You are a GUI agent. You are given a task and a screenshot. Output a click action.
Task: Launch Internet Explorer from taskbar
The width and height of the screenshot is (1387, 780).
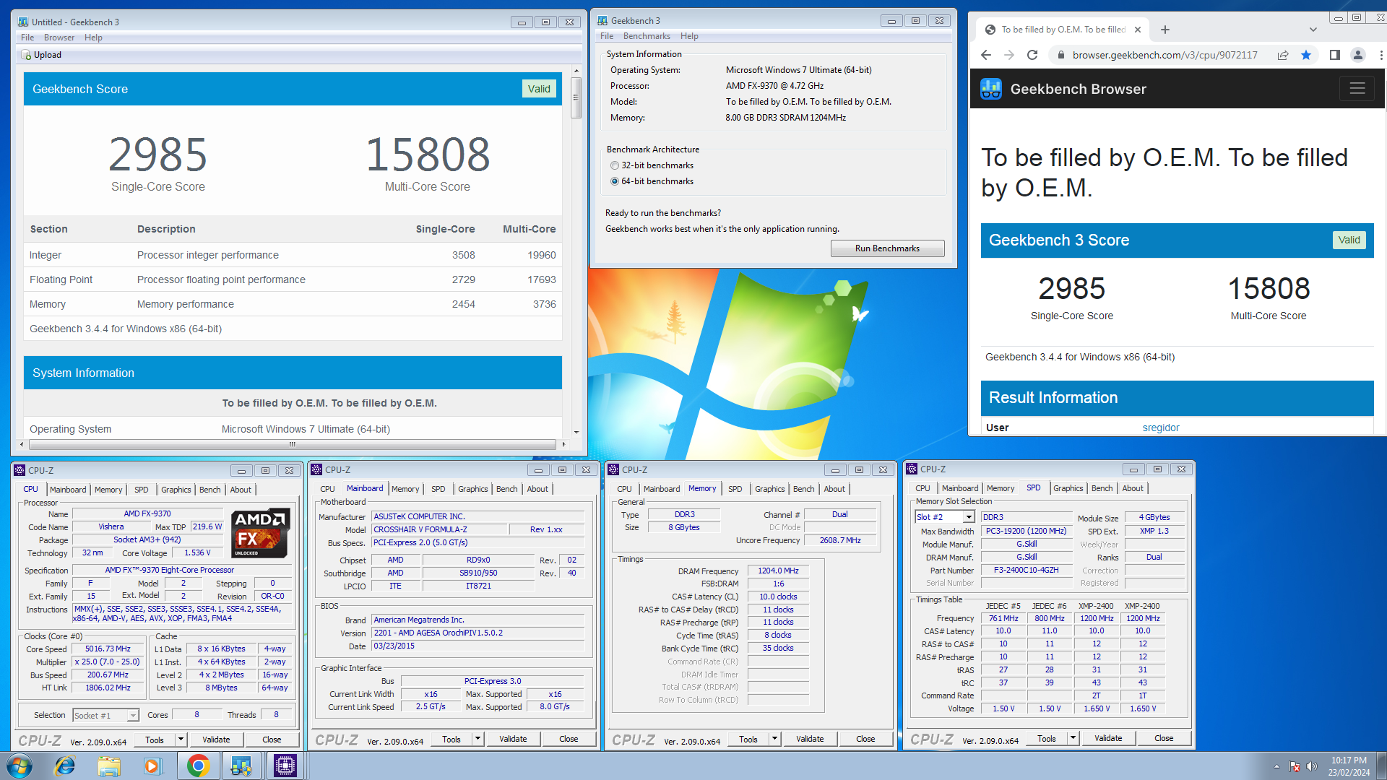coord(65,766)
